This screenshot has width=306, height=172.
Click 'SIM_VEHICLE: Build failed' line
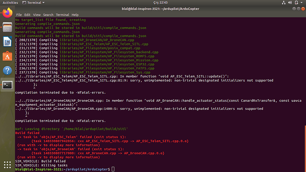[x=40, y=161]
